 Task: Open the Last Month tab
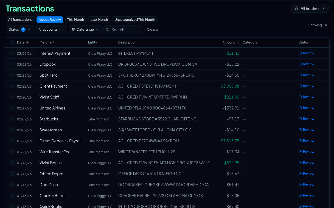click(99, 20)
